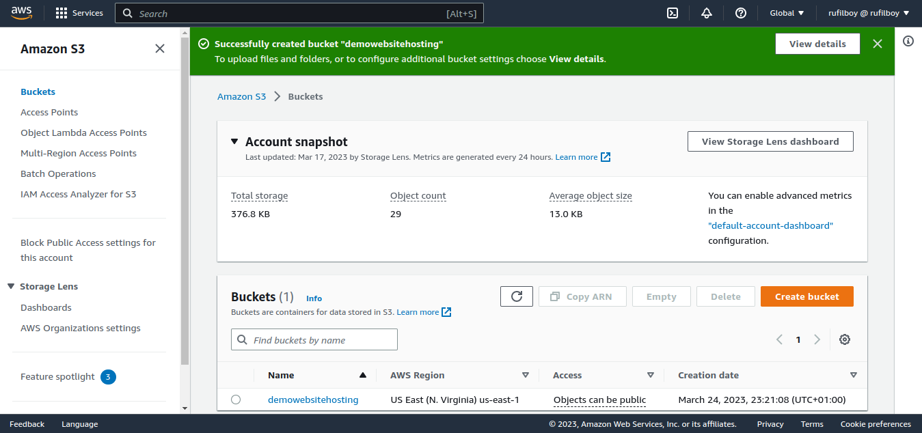Sort buckets by Name ascending arrow
This screenshot has height=433, width=922.
pos(363,375)
